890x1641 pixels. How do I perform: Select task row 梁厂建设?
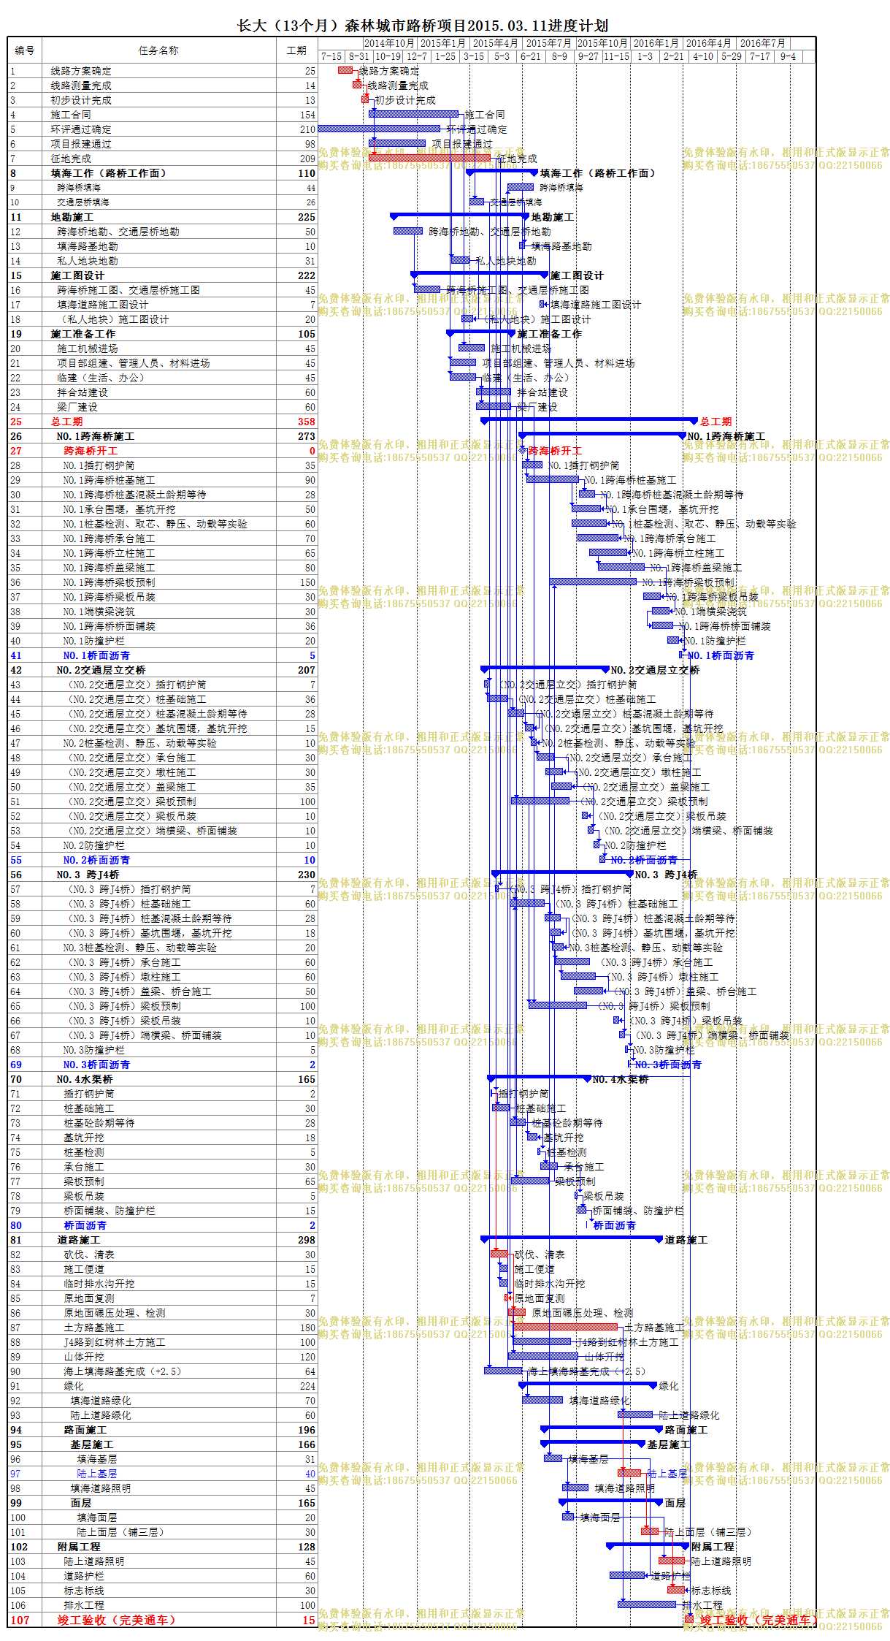click(162, 407)
